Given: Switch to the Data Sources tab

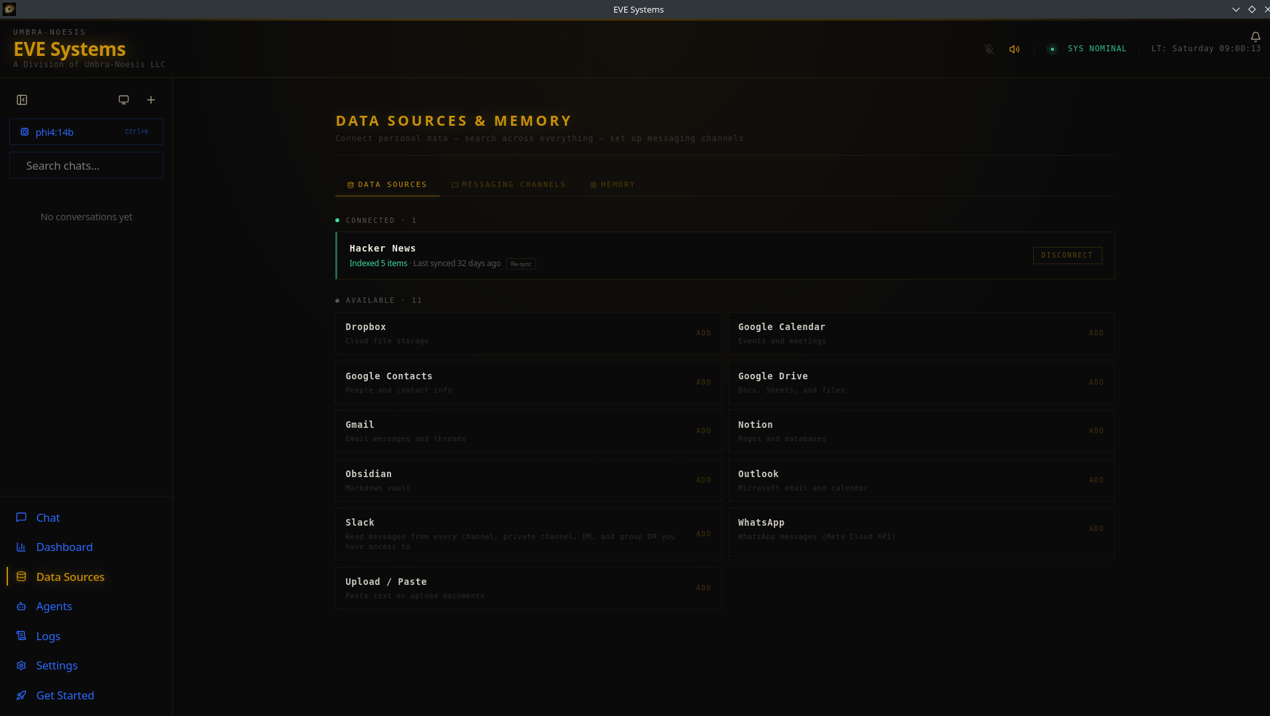Looking at the screenshot, I should (x=387, y=184).
